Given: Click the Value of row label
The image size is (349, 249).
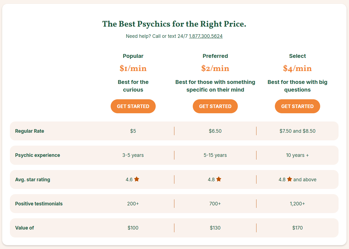Looking at the screenshot, I should click(25, 228).
